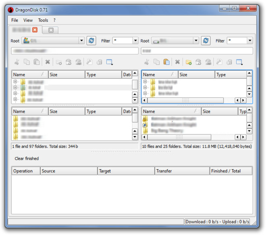266x235 pixels.
Task: Click the Copy icon in left pane toolbar
Action: tap(27, 62)
